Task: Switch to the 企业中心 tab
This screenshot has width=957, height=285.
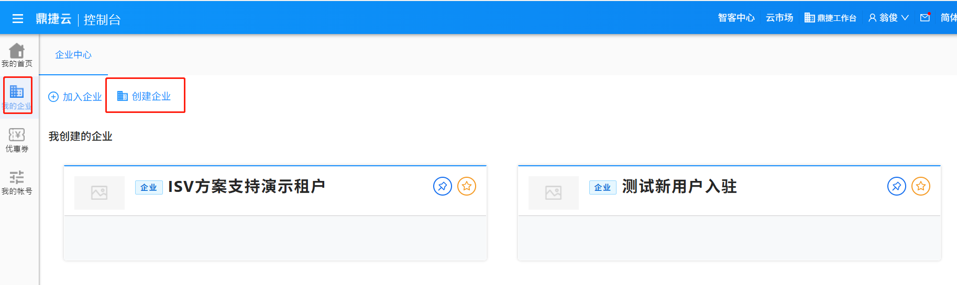Action: point(73,55)
